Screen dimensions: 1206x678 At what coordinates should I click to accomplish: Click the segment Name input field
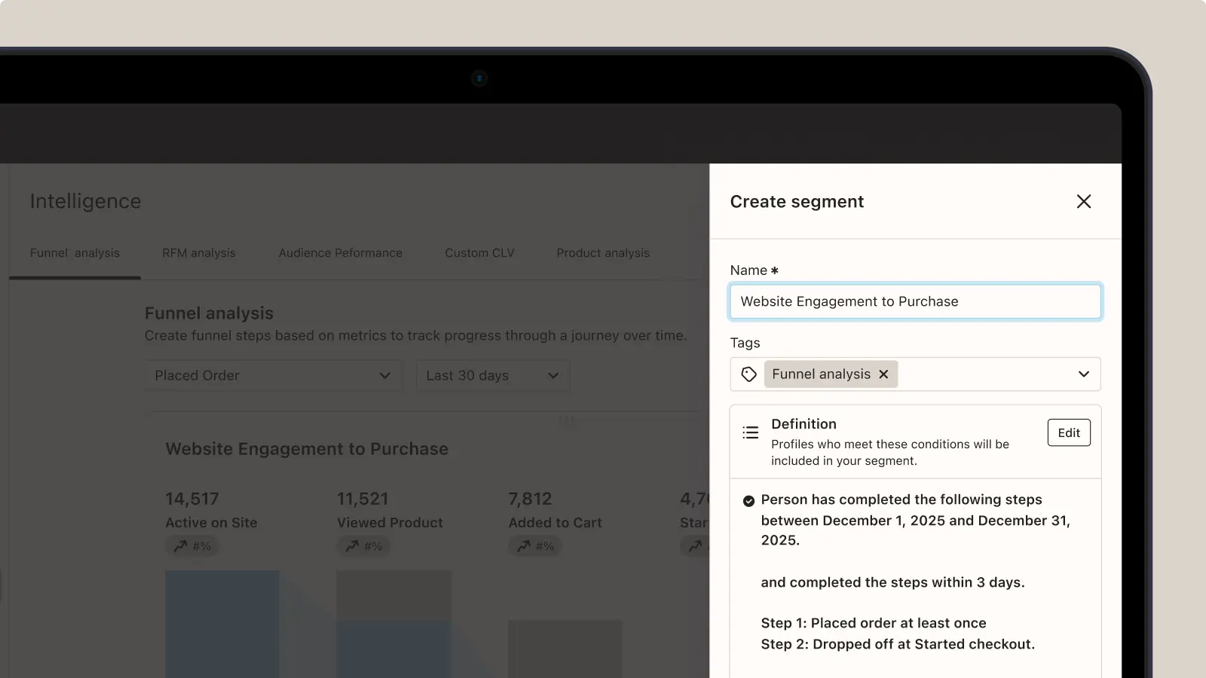(x=914, y=301)
